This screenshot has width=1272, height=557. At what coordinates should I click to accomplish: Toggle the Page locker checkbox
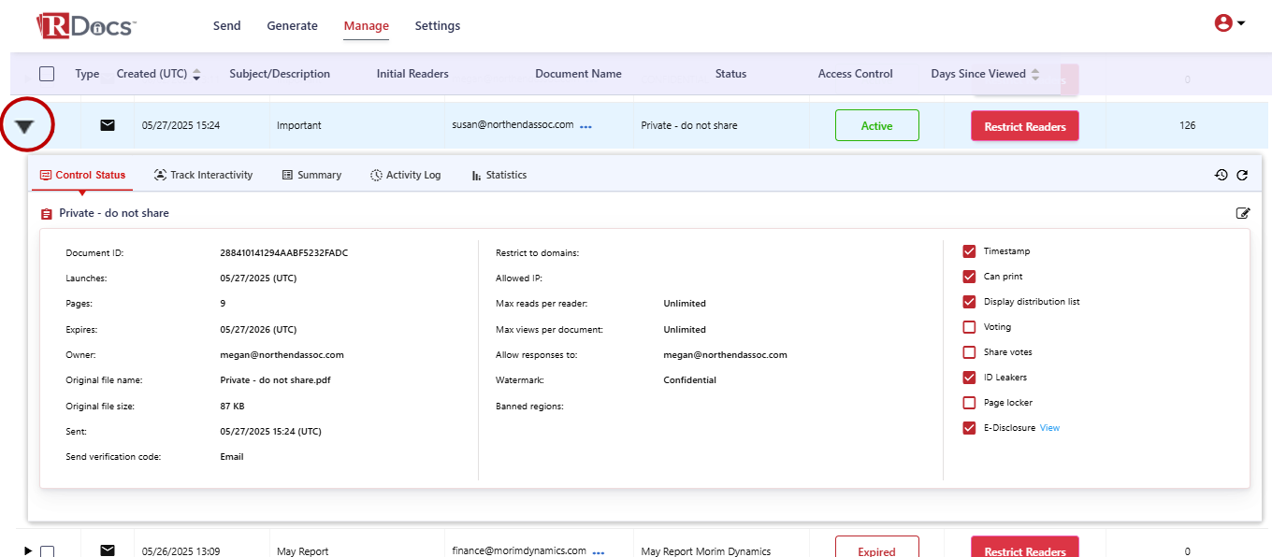pyautogui.click(x=969, y=403)
